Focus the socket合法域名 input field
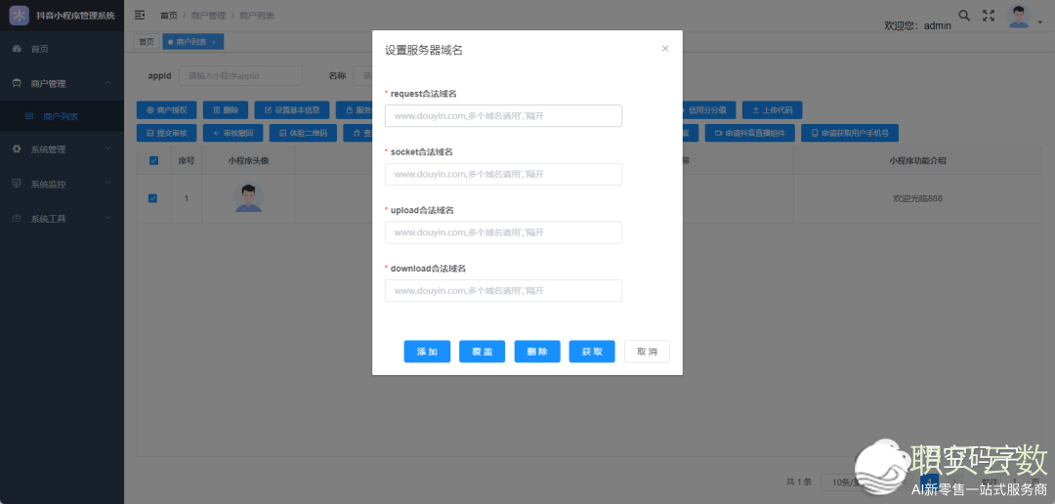Viewport: 1055px width, 504px height. click(503, 174)
